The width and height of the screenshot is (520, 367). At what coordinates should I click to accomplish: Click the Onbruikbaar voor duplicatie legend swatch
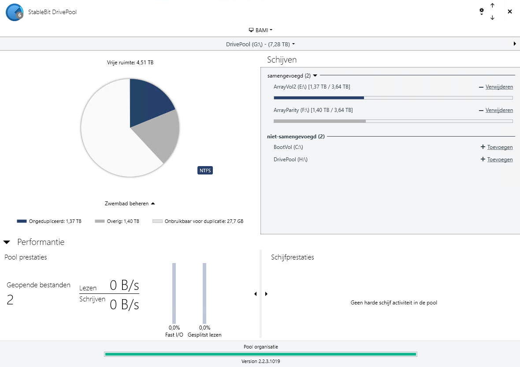click(157, 221)
